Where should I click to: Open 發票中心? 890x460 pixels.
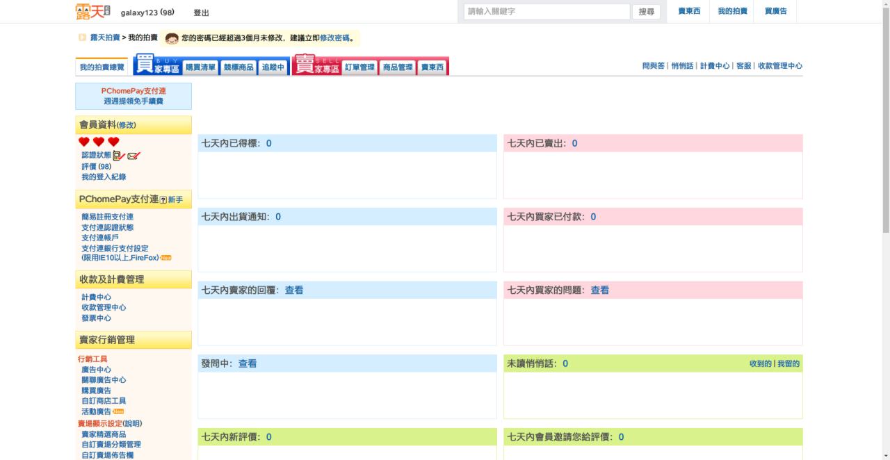[96, 318]
